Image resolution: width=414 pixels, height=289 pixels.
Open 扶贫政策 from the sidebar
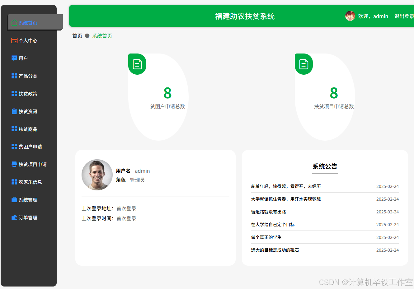click(29, 94)
